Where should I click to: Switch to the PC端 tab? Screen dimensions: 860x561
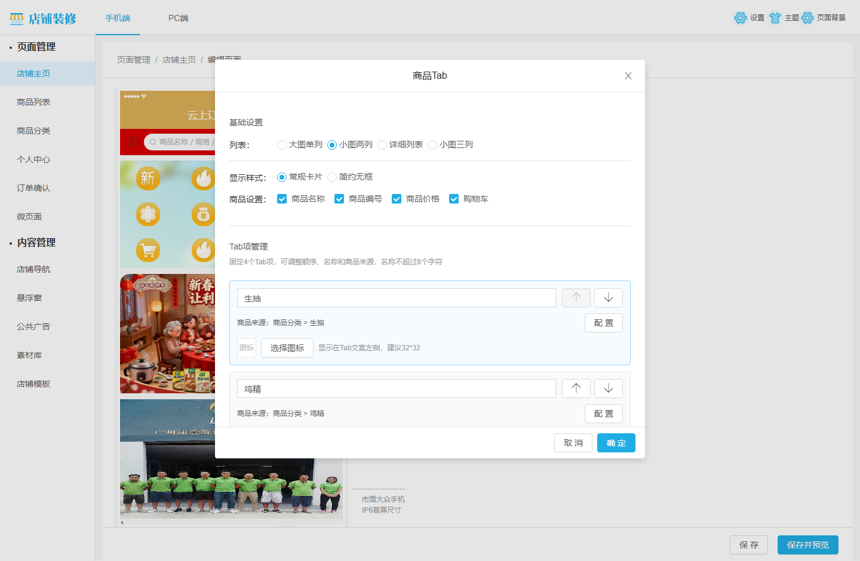178,18
